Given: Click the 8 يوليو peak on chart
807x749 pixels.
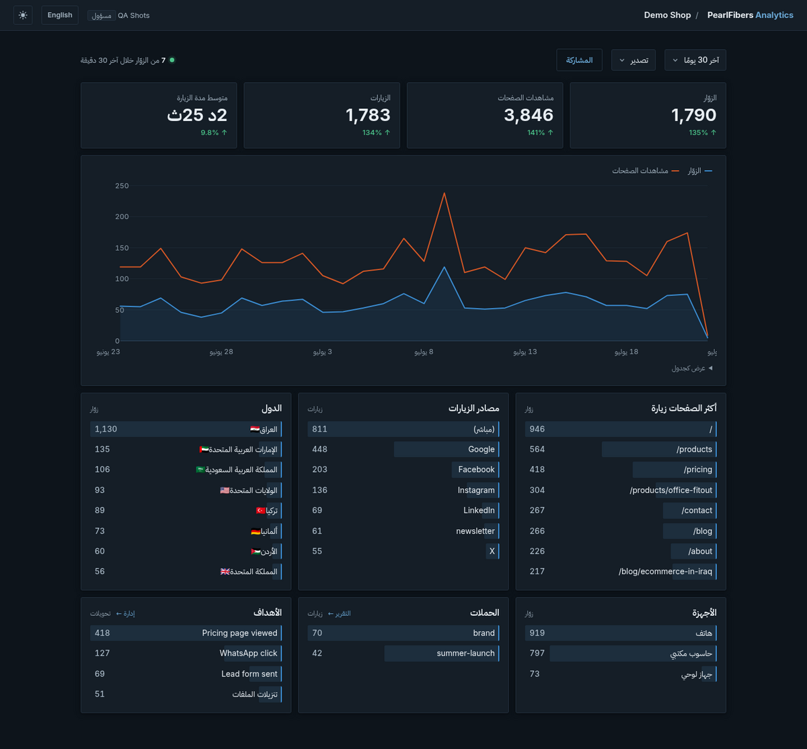Looking at the screenshot, I should 445,193.
